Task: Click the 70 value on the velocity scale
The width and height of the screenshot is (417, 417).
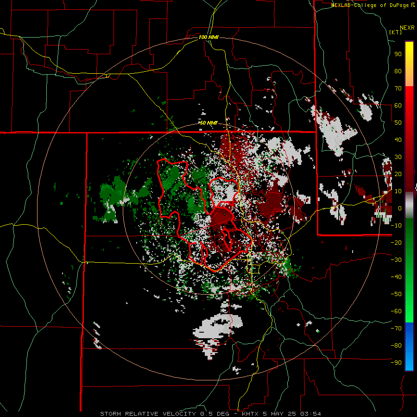Action: (x=398, y=88)
